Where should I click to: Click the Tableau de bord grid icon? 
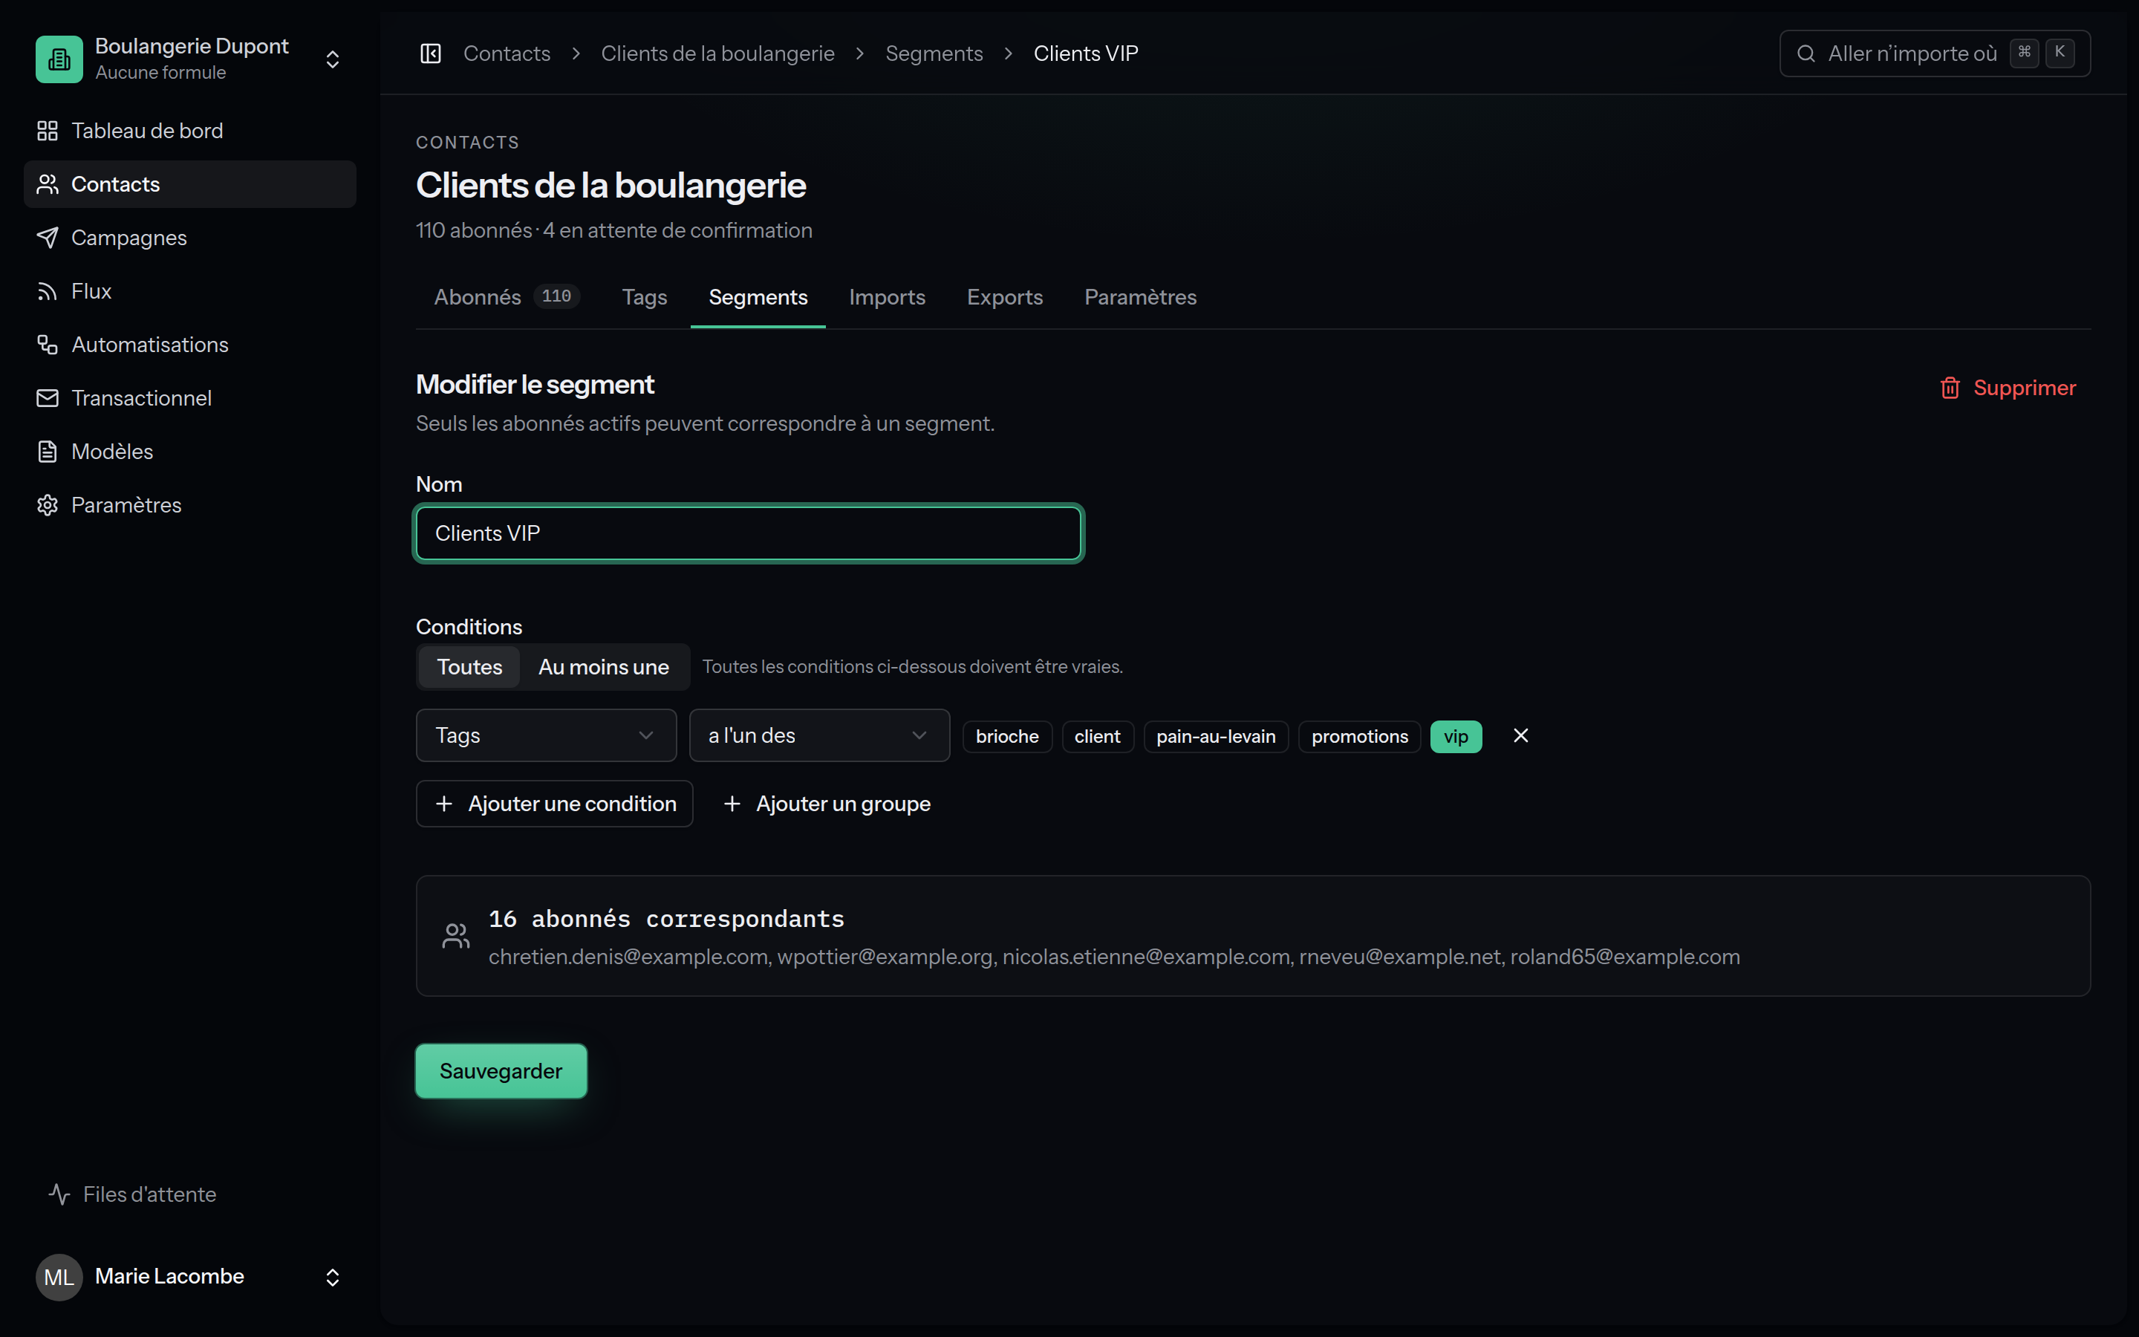pos(48,131)
